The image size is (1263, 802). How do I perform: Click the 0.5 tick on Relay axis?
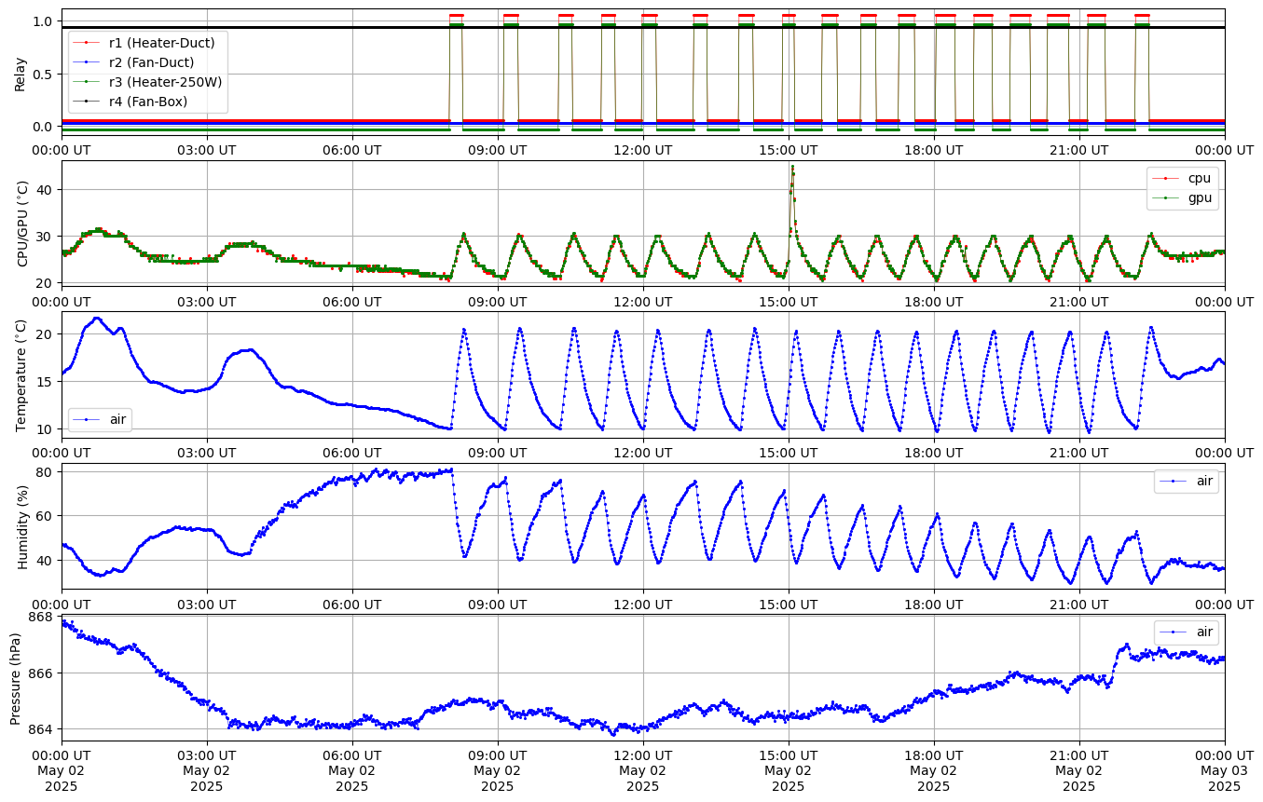(x=45, y=74)
